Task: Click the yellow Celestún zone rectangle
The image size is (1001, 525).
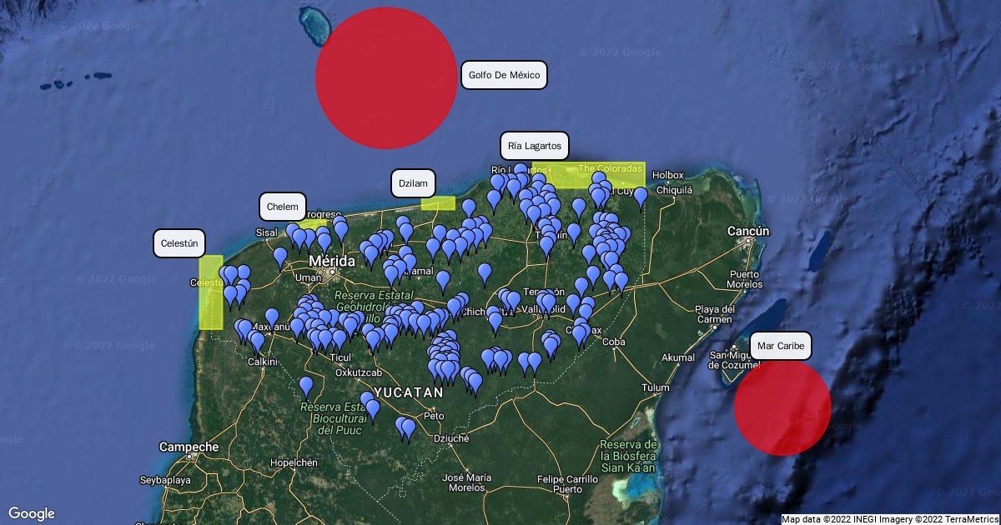Action: coord(211,292)
